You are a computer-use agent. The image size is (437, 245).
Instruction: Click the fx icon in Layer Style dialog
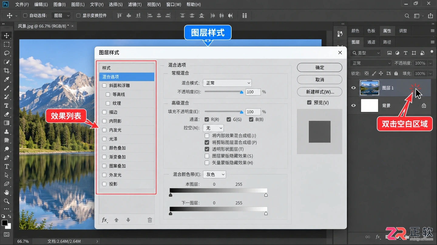pyautogui.click(x=105, y=220)
